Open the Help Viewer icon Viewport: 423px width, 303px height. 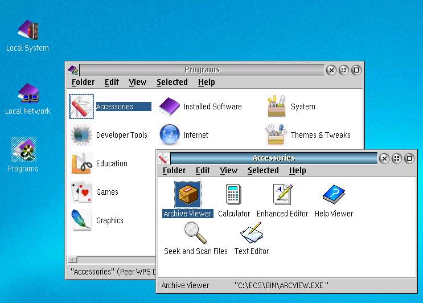[334, 195]
